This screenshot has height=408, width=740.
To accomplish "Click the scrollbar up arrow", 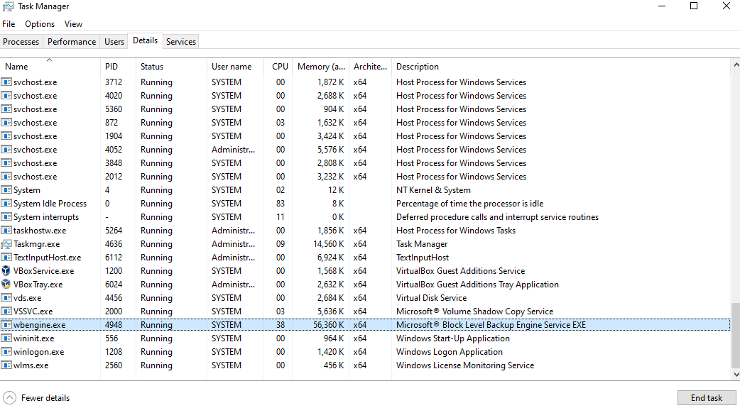I will point(735,64).
